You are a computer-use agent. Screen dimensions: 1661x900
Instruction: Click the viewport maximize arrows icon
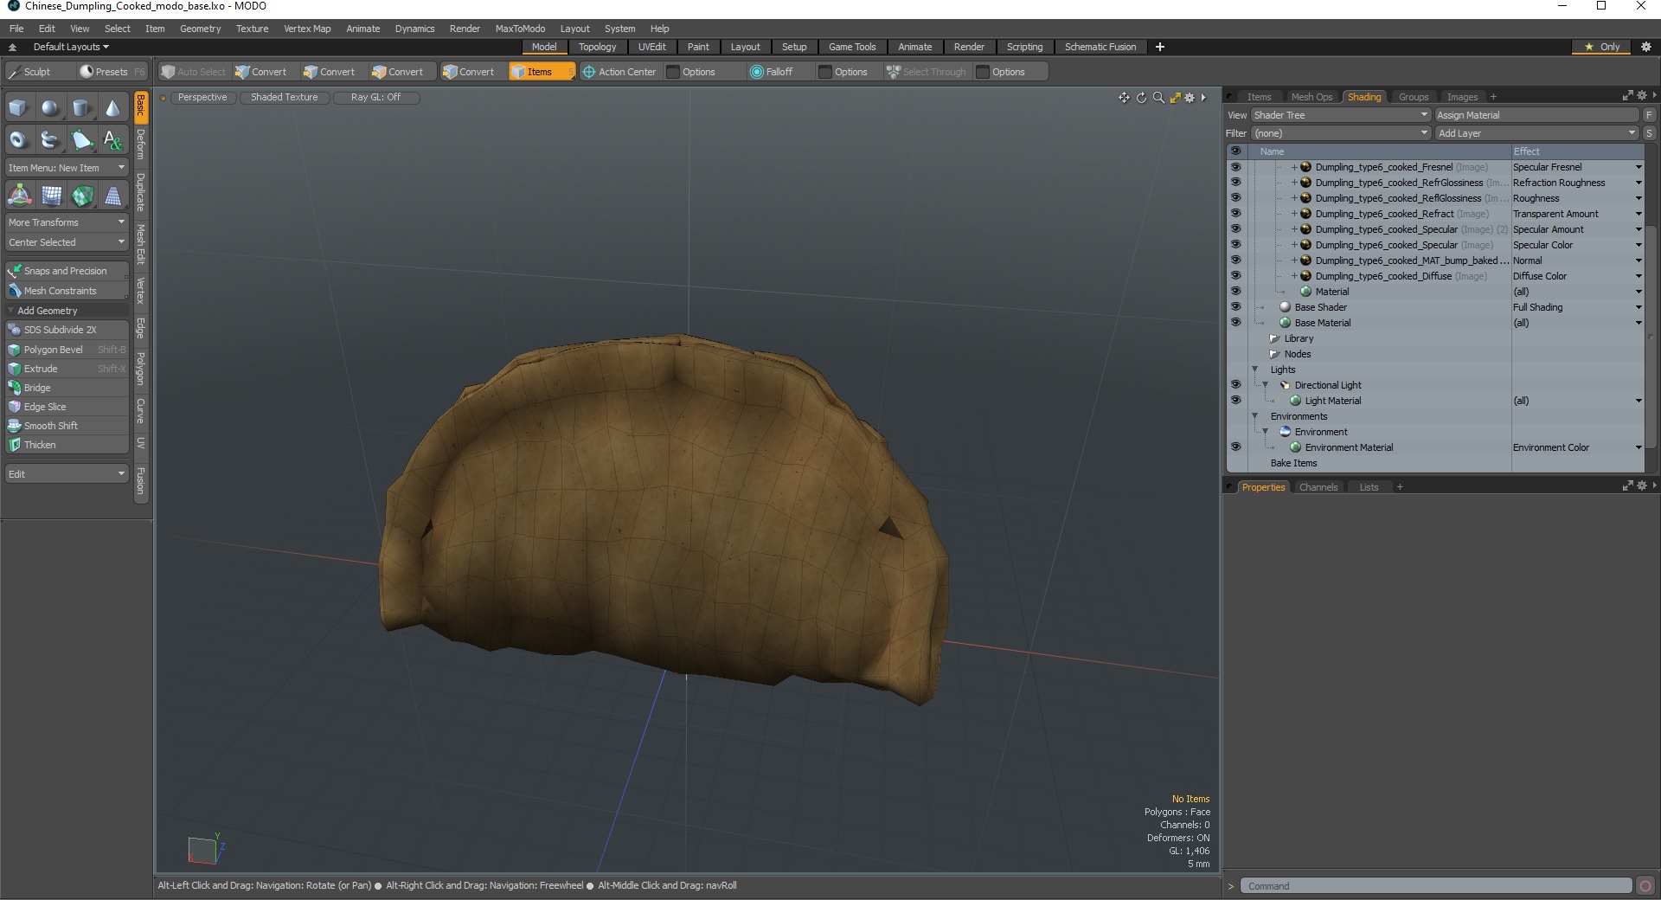[1175, 98]
